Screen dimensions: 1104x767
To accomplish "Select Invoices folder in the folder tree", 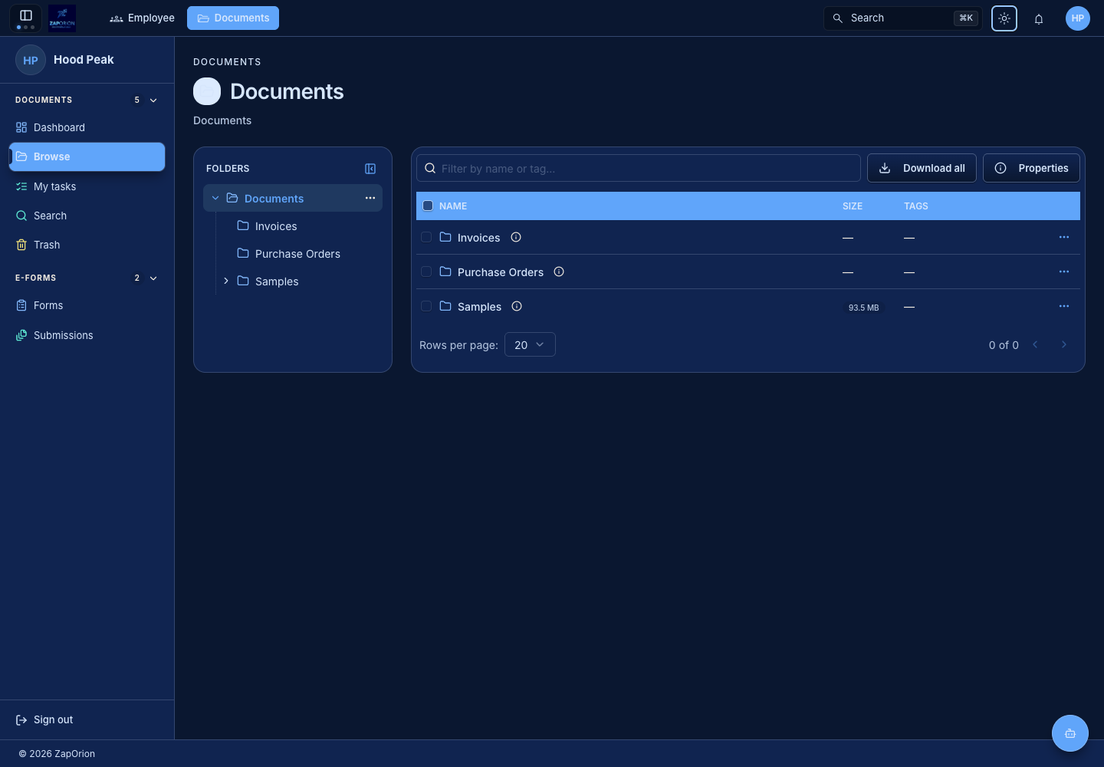I will coord(293,226).
